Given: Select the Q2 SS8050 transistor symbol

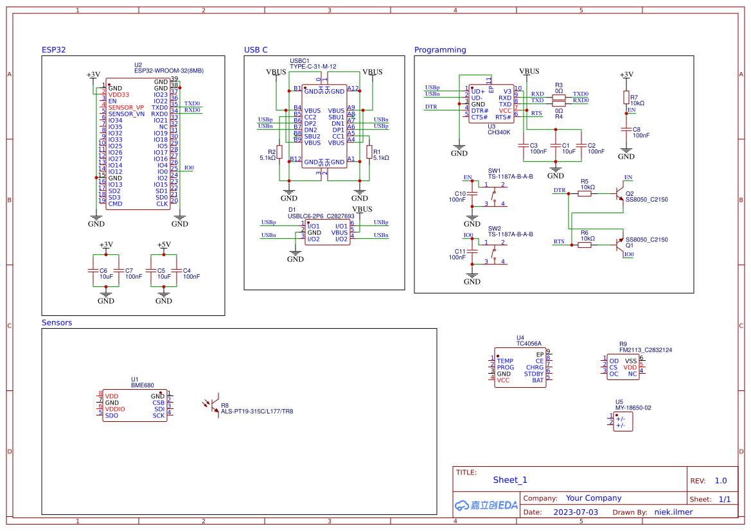Looking at the screenshot, I should [619, 193].
